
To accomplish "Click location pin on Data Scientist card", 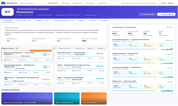I will [58, 54].
